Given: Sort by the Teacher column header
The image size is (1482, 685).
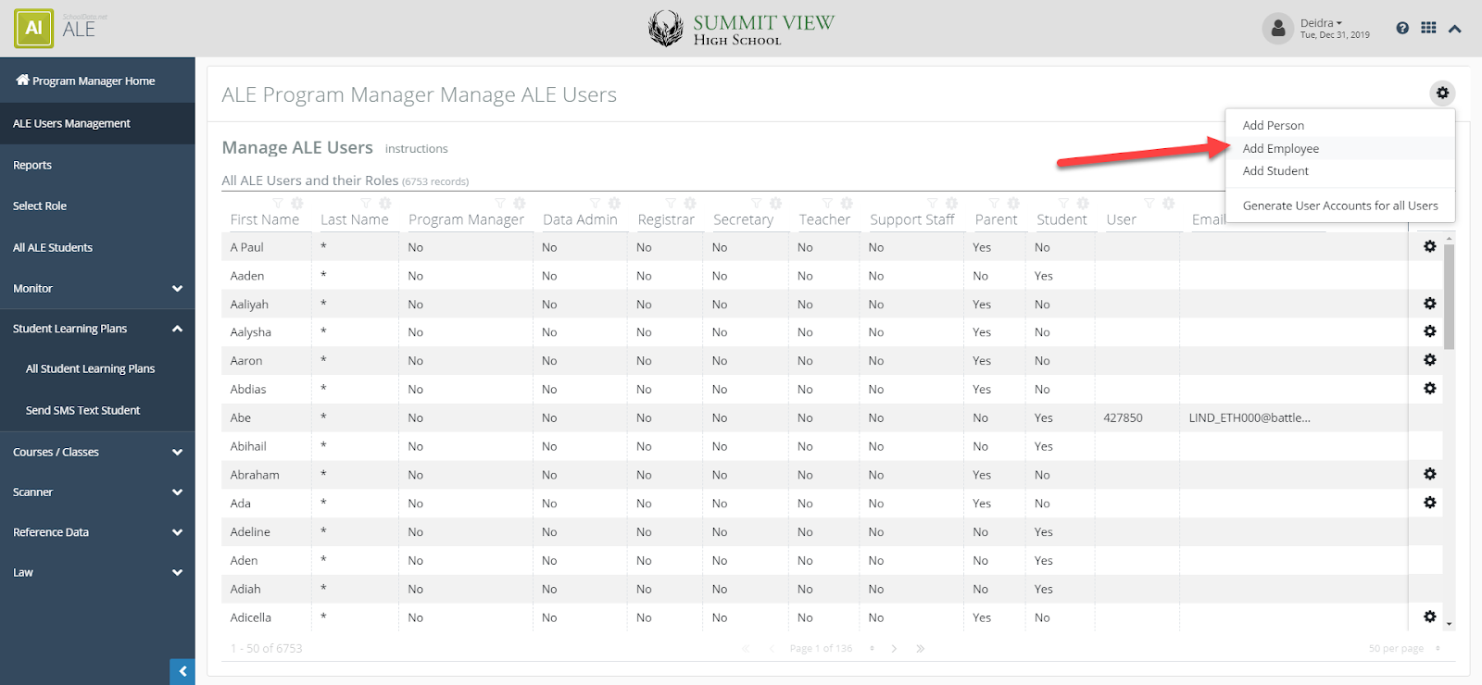Looking at the screenshot, I should [x=824, y=219].
